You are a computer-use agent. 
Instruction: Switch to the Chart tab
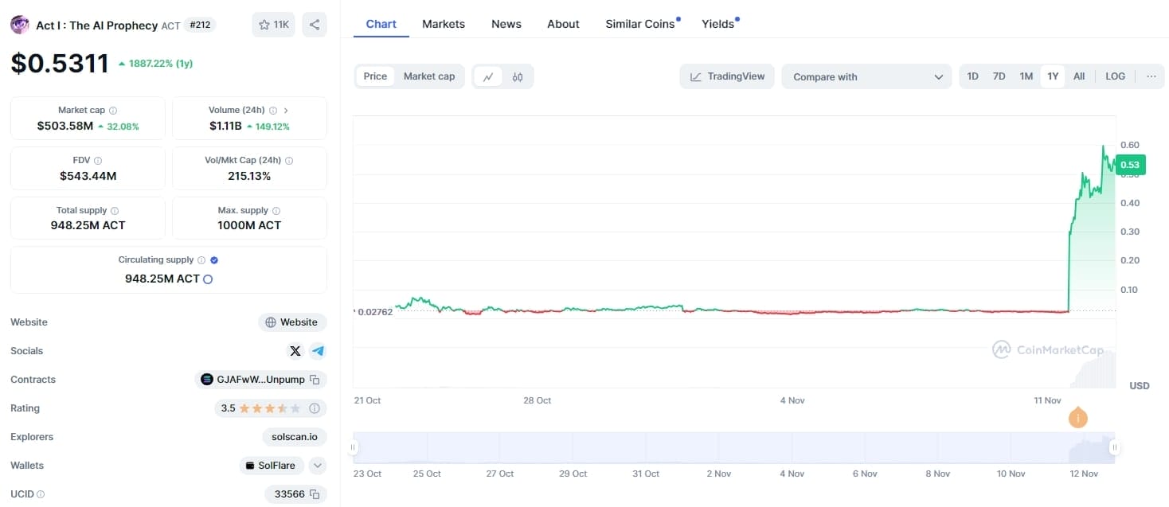click(x=381, y=24)
